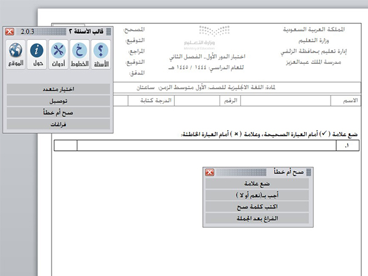This screenshot has width=368, height=276.
Task: Choose صح أم خطأ in question list
Action: point(59,112)
